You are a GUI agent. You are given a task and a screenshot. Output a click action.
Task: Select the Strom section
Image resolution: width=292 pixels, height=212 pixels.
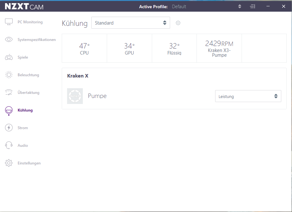pos(23,128)
